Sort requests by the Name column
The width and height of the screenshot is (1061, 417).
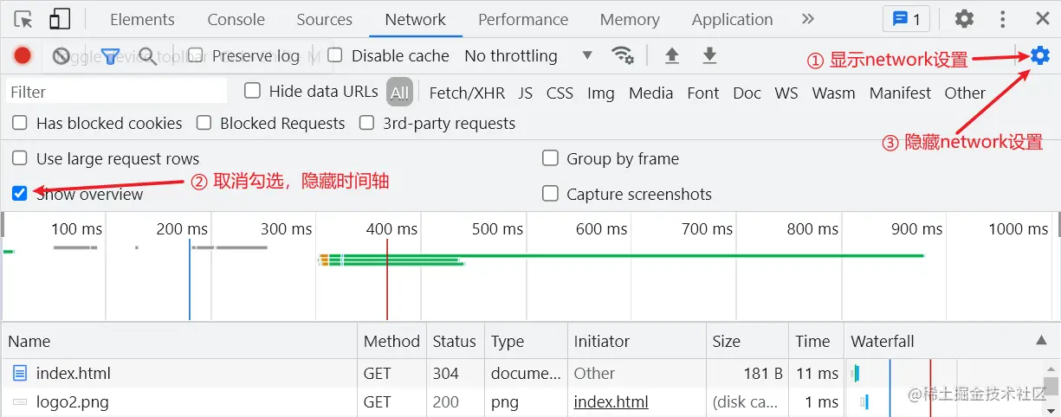coord(179,341)
